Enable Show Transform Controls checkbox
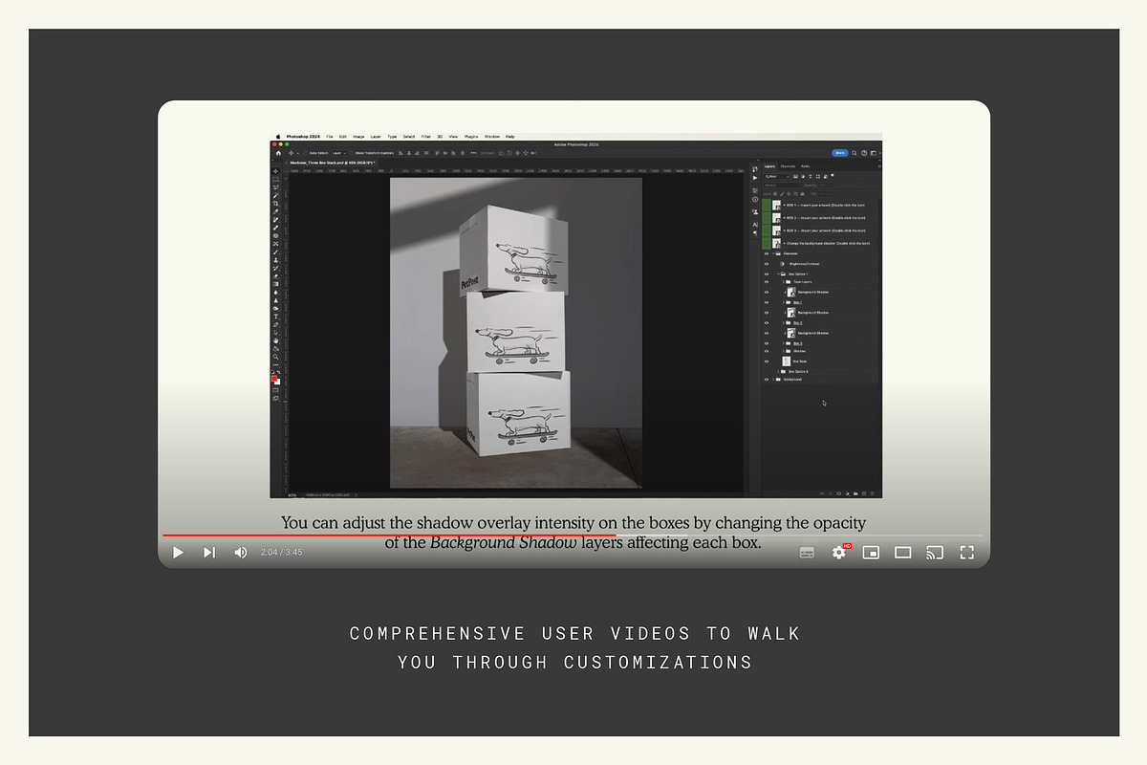The image size is (1147, 765). click(x=352, y=153)
